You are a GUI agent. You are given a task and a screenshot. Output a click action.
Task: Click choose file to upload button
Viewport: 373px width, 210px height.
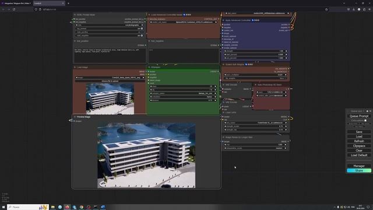110,81
